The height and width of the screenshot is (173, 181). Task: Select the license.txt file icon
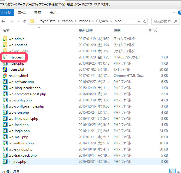(x=5, y=70)
